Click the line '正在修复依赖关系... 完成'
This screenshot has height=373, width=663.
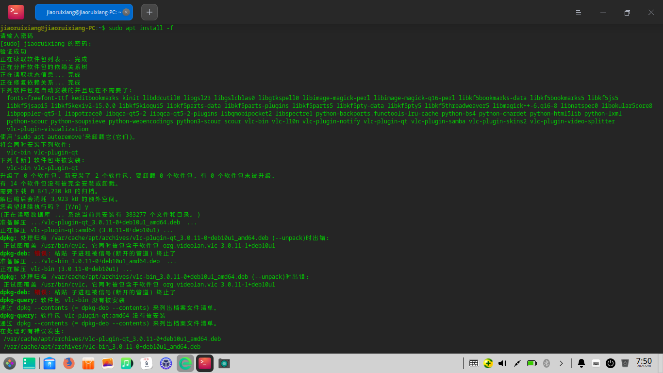(40, 83)
